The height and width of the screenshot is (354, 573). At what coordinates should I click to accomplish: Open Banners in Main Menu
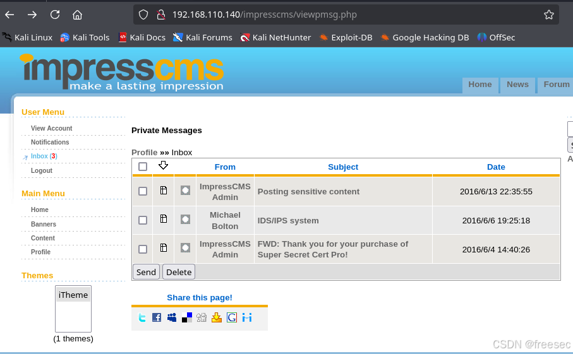[44, 224]
